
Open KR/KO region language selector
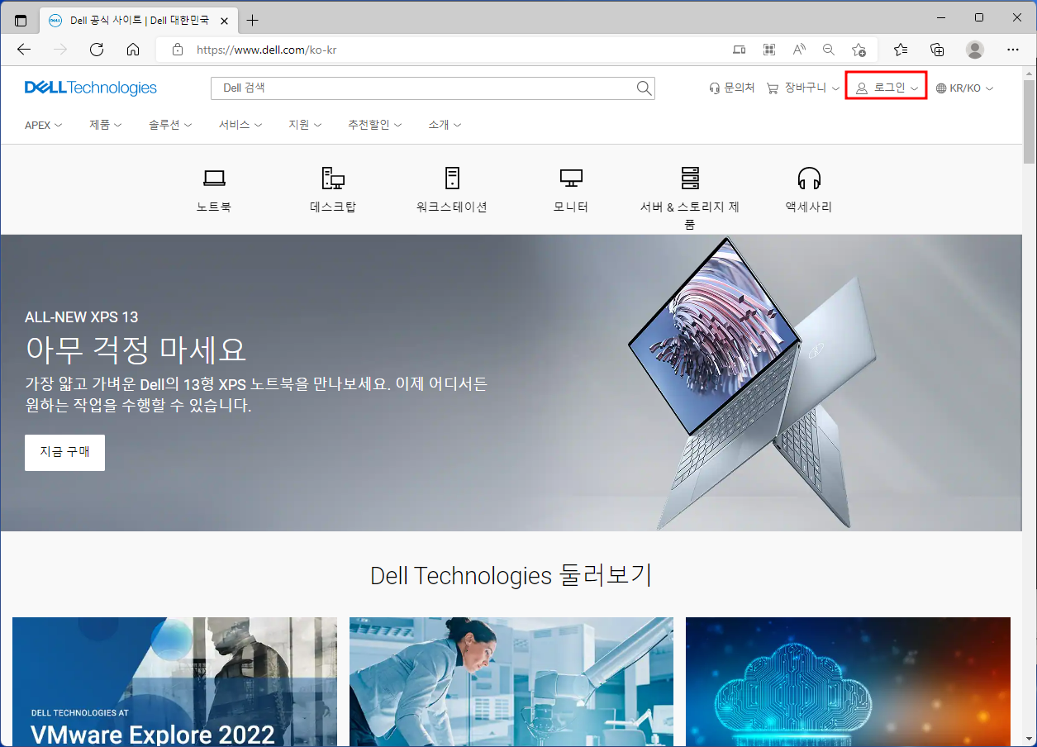[964, 88]
